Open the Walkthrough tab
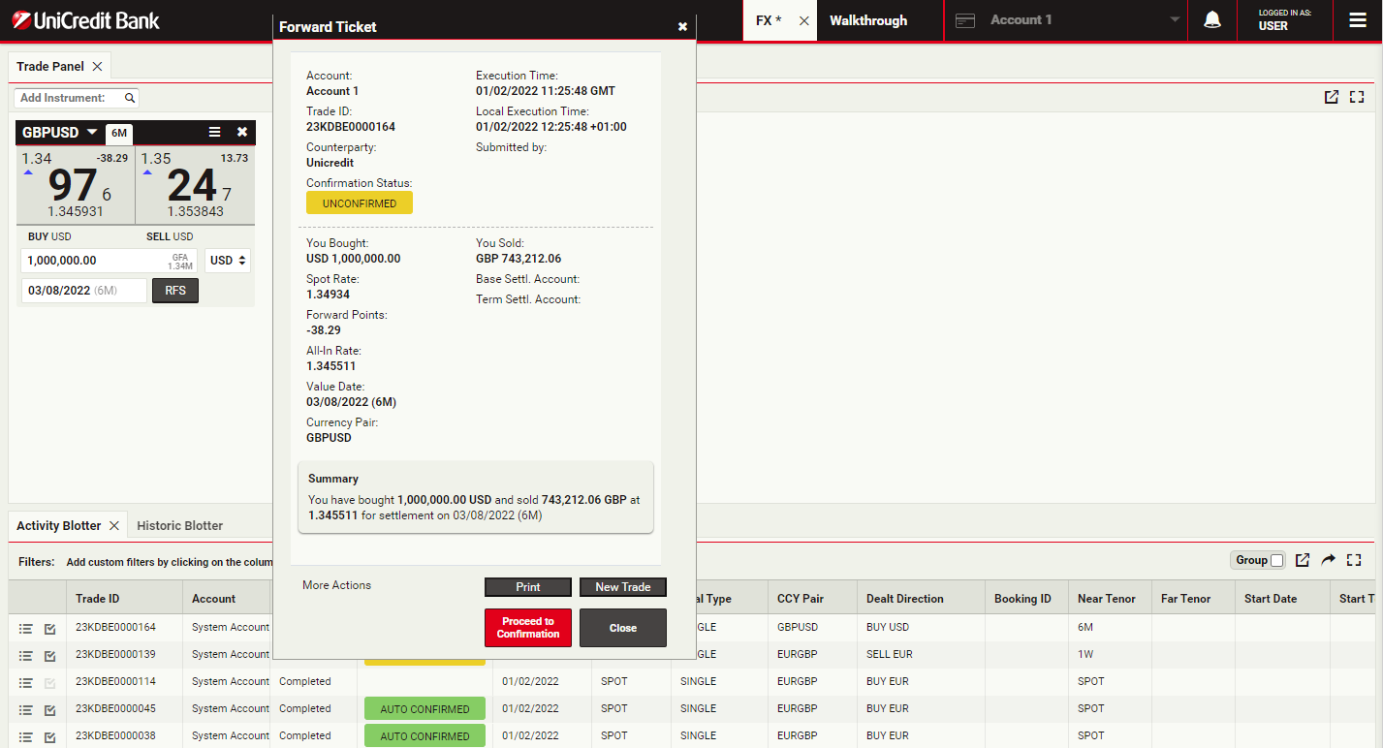The image size is (1383, 748). [868, 20]
